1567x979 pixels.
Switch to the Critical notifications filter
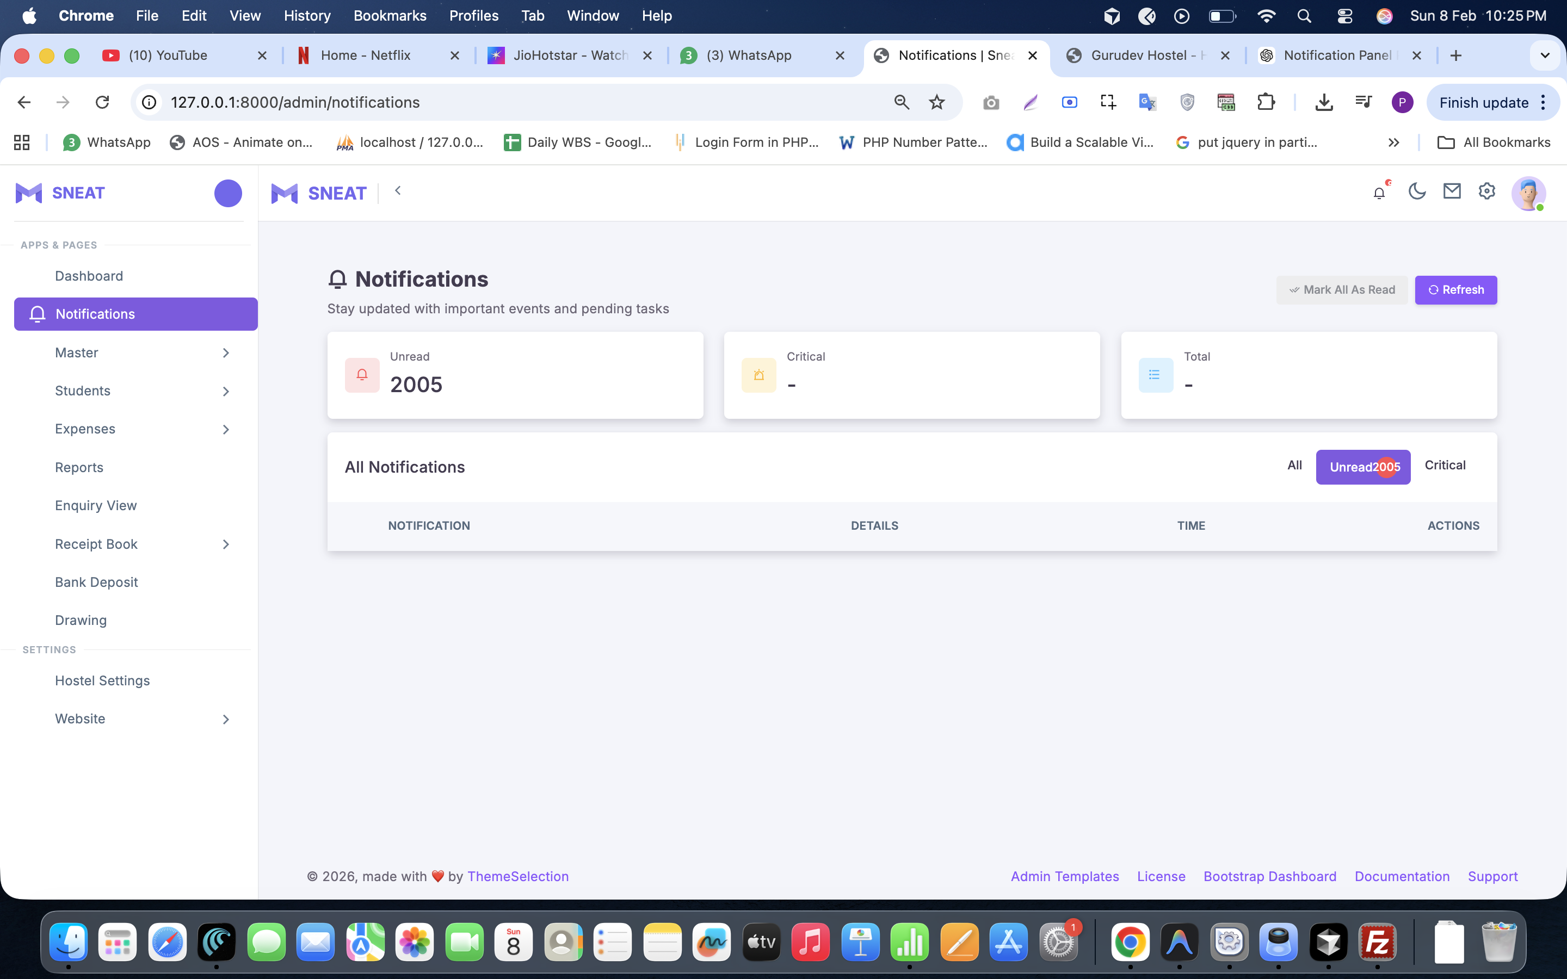point(1445,466)
